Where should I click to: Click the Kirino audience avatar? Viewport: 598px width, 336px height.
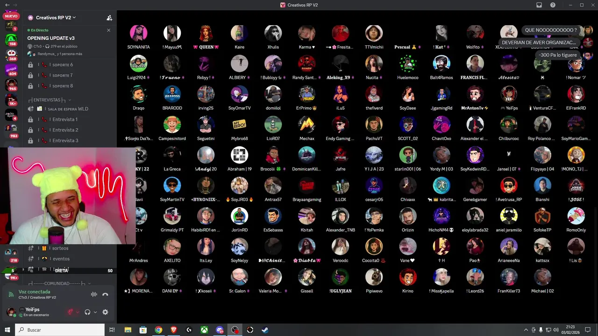[408, 277]
